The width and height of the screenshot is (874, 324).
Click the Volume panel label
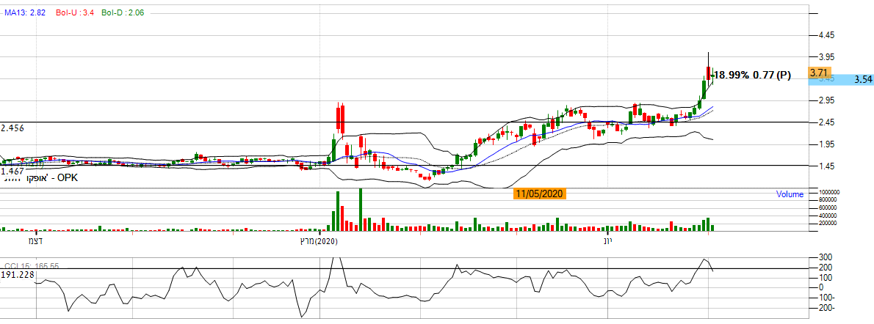pos(790,194)
